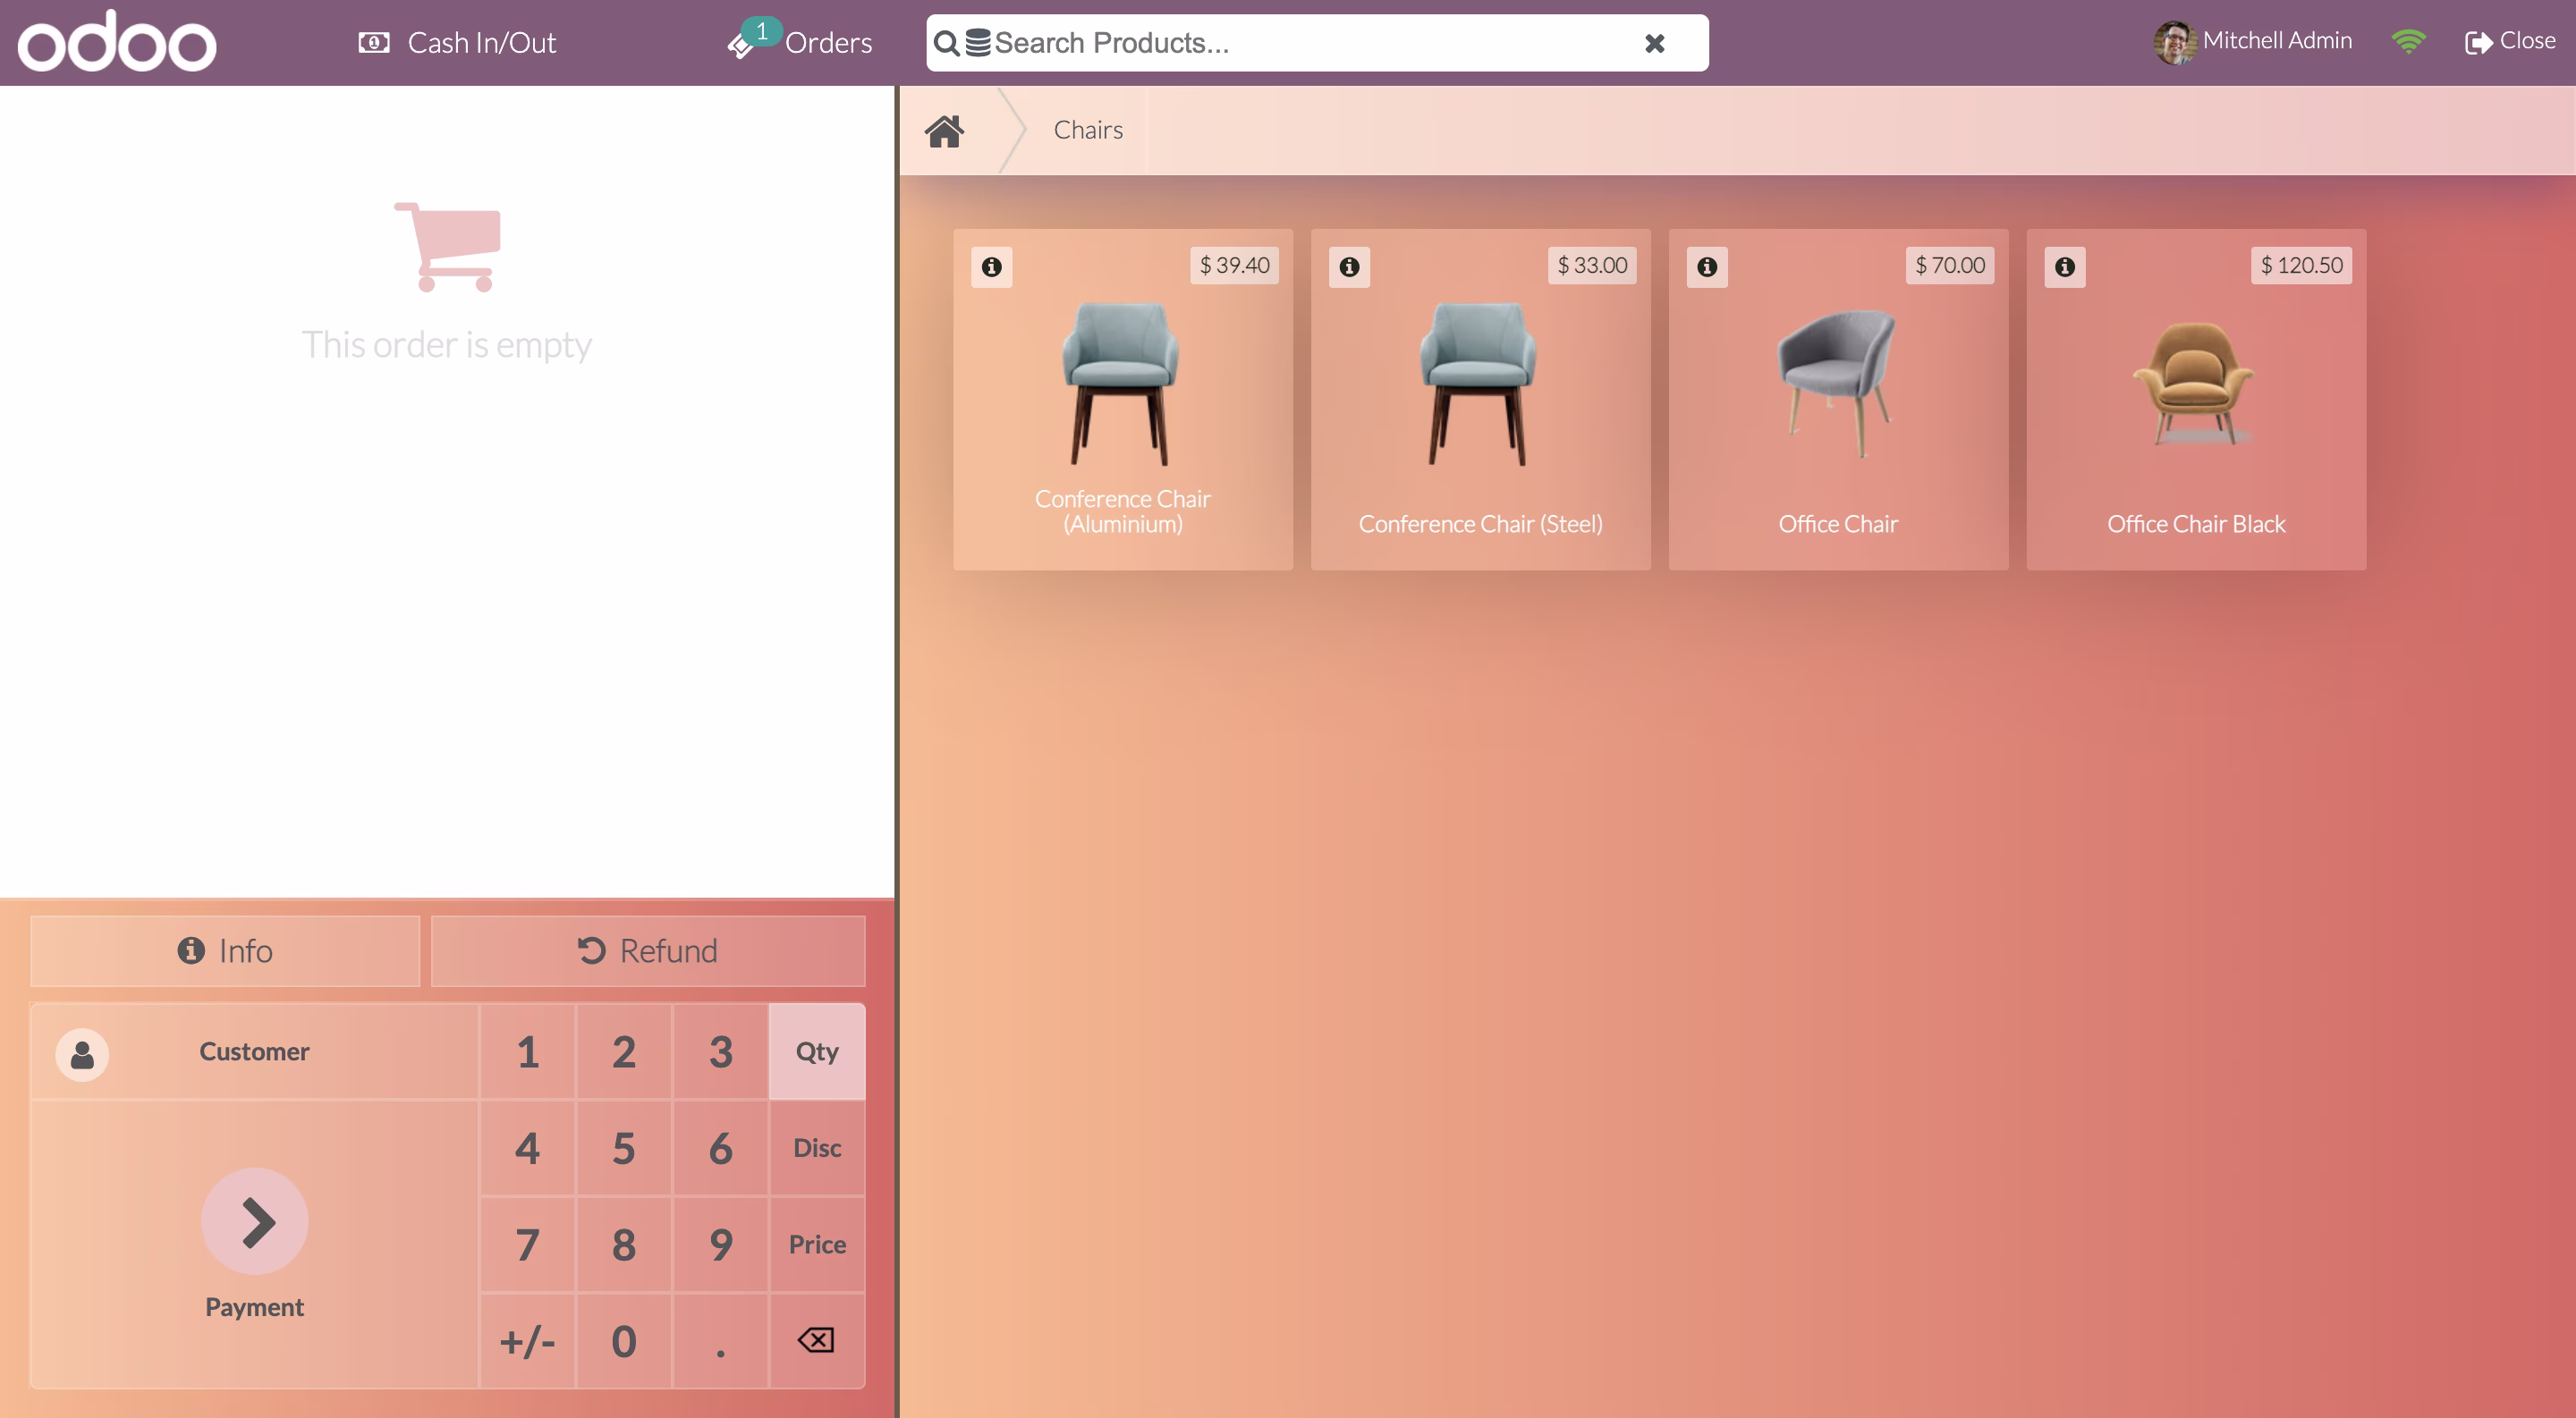
Task: Tap numpad key 2
Action: [x=624, y=1051]
